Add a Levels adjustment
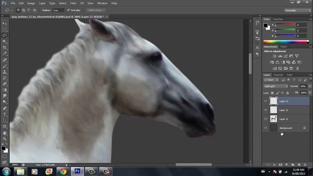 [x=280, y=56]
